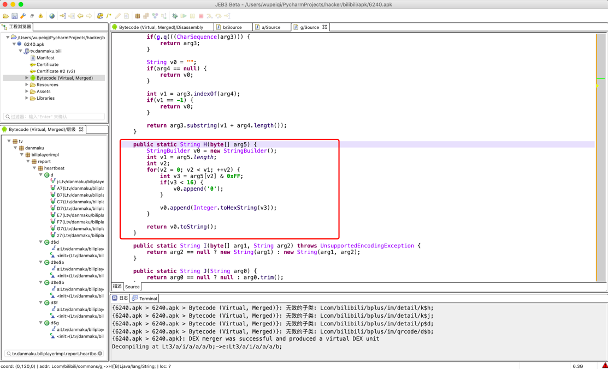Select the Manifest item
608x369 pixels.
click(45, 58)
